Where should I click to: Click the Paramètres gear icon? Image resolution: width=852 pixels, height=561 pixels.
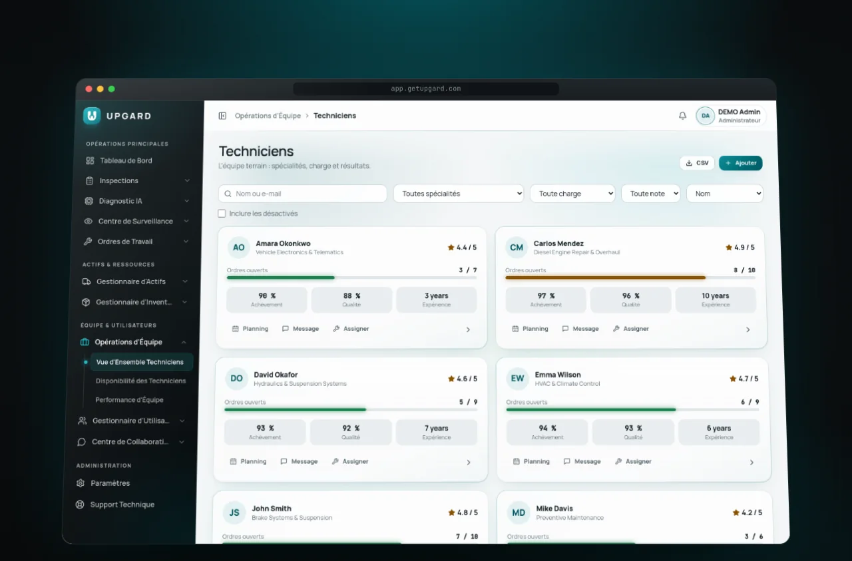(x=81, y=483)
